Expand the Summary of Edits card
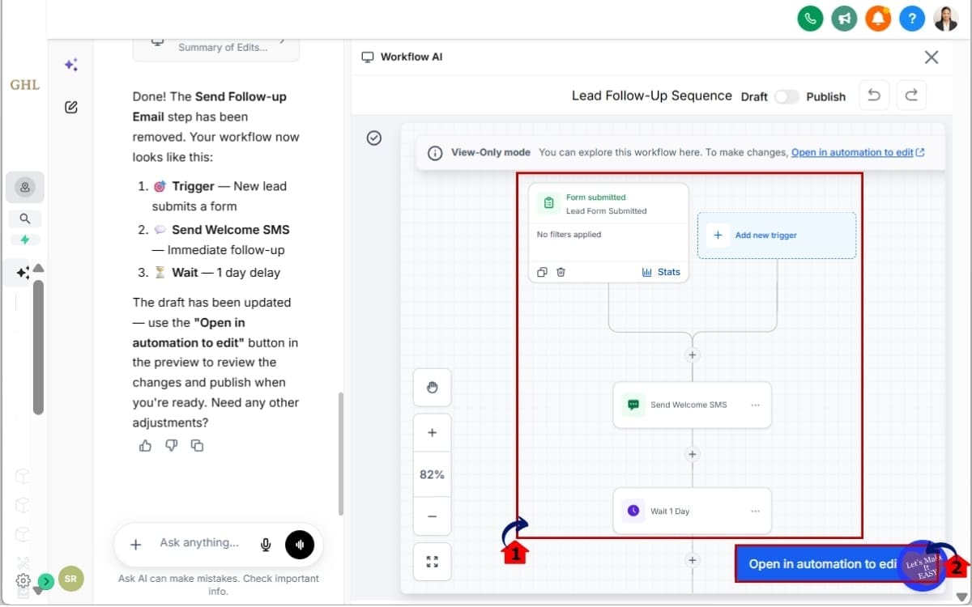 [x=216, y=47]
